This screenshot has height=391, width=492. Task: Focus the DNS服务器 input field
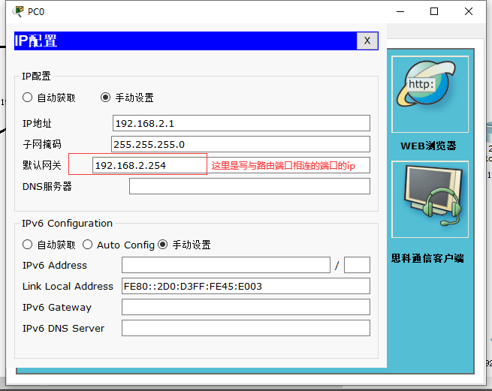click(250, 186)
